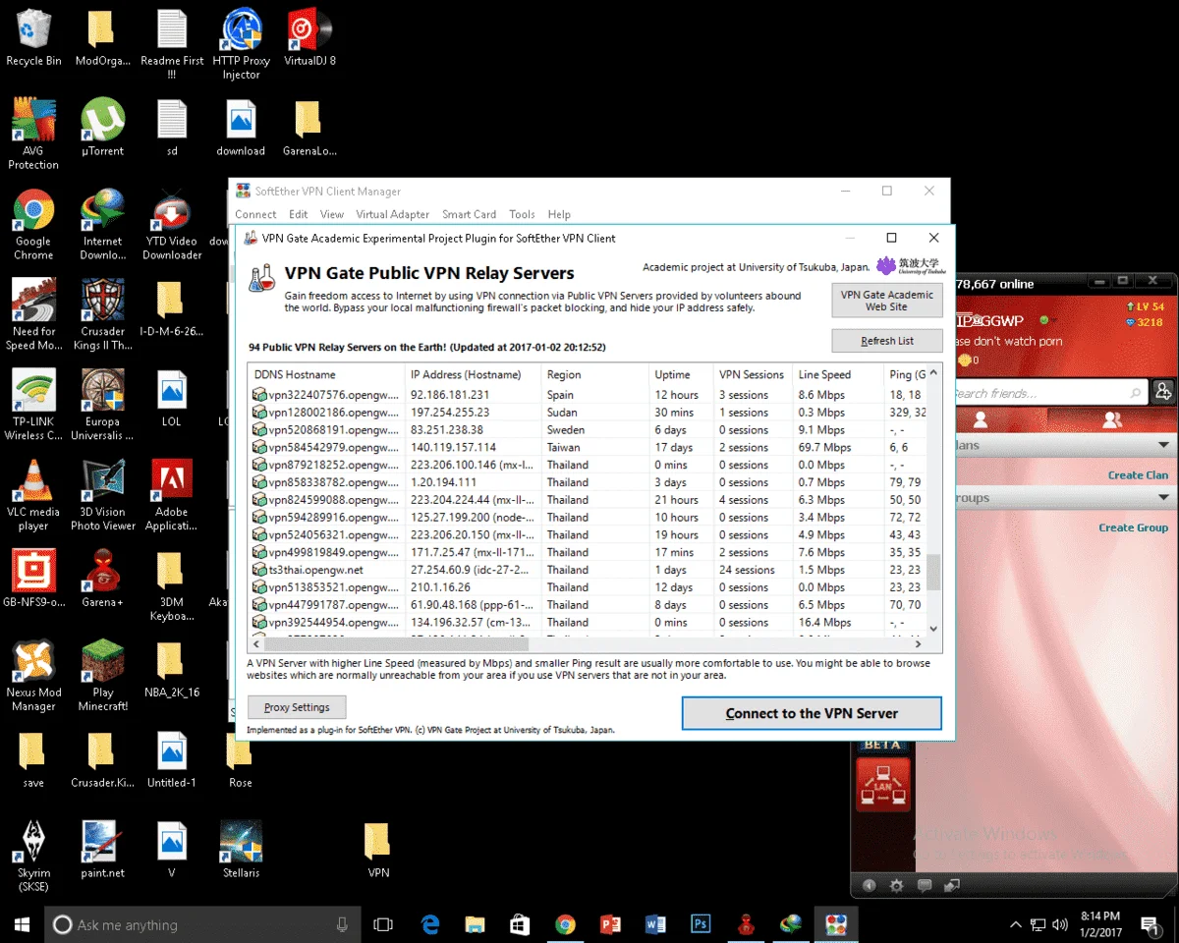Select the 3D Vision Photo Viewer icon
1179x943 pixels.
[x=103, y=495]
